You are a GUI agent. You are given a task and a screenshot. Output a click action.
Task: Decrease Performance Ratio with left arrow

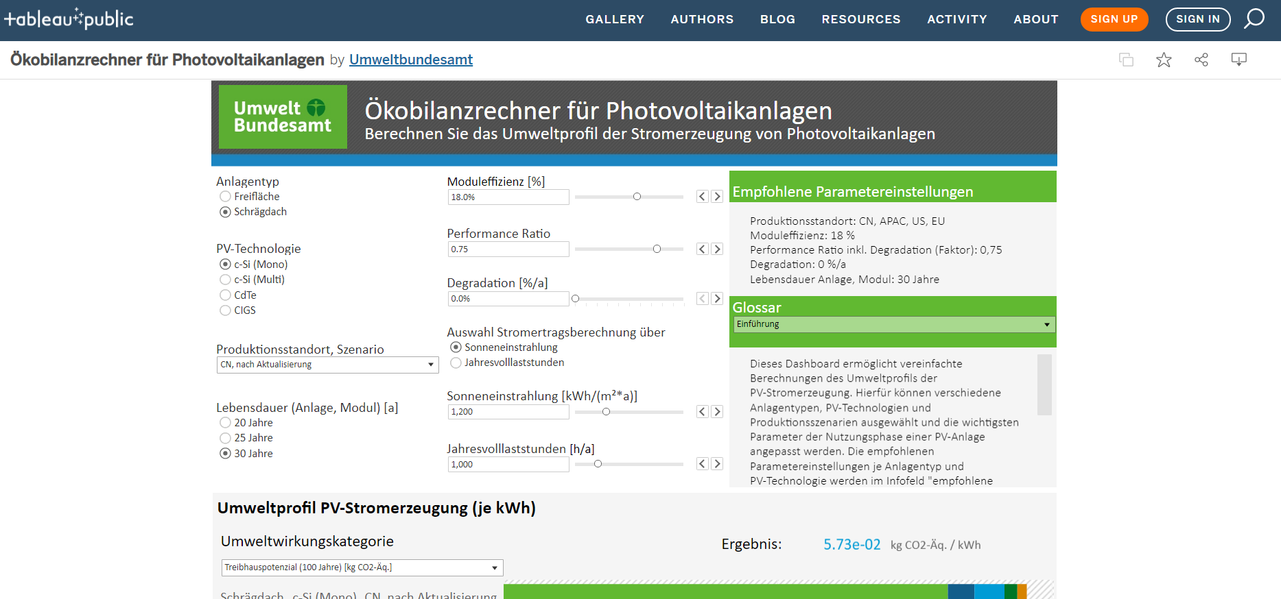coord(702,249)
